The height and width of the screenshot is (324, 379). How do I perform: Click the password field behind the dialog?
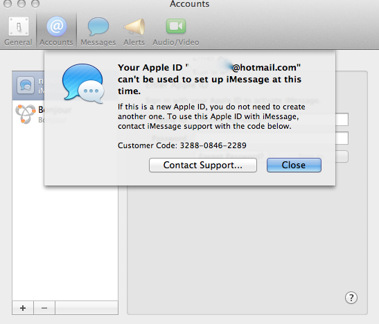pos(342,138)
